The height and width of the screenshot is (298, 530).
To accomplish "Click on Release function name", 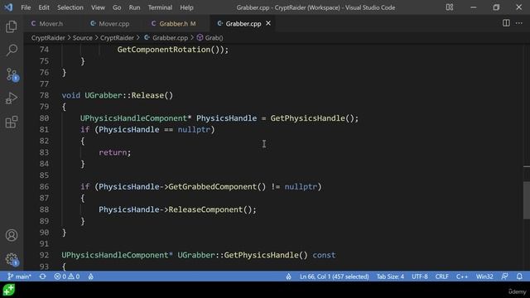I will (147, 95).
